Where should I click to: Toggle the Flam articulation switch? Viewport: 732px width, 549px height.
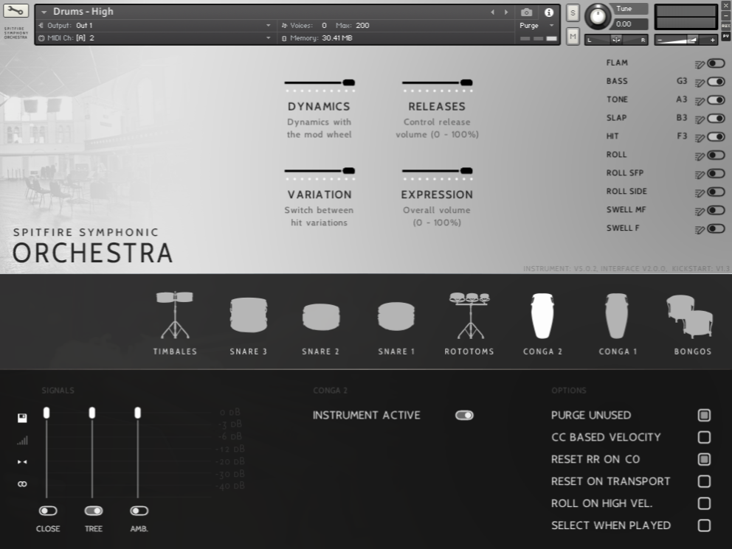pyautogui.click(x=716, y=63)
